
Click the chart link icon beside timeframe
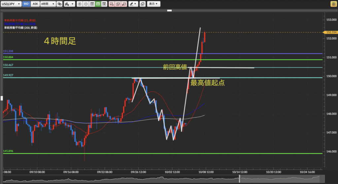(x=59, y=4)
